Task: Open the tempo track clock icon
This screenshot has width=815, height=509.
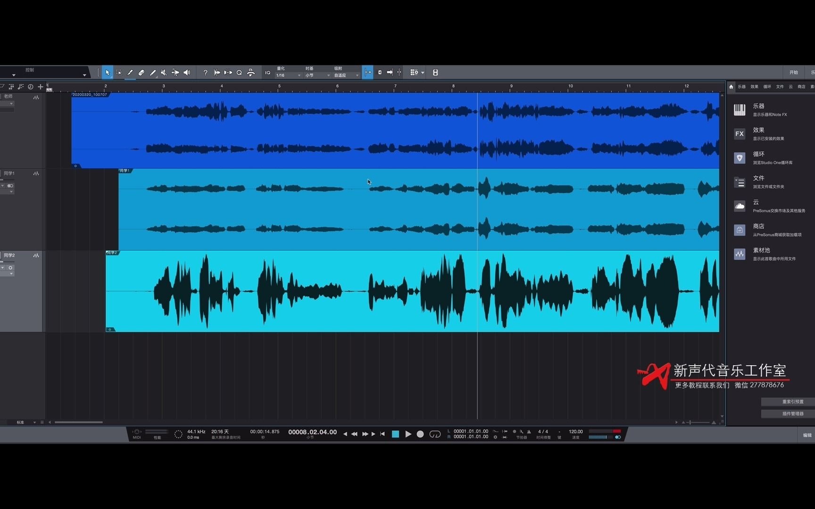Action: click(31, 87)
